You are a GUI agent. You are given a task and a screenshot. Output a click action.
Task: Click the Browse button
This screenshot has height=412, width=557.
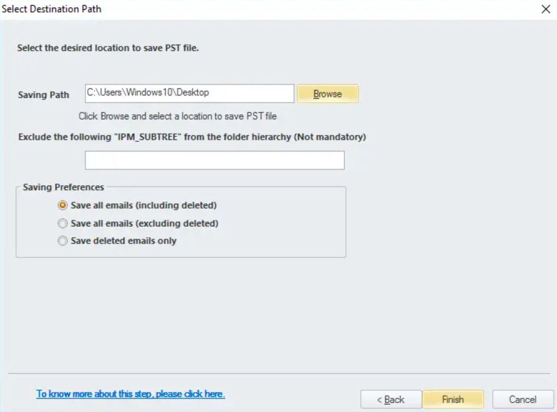pos(328,94)
